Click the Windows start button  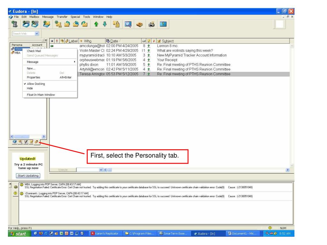[x=19, y=234]
